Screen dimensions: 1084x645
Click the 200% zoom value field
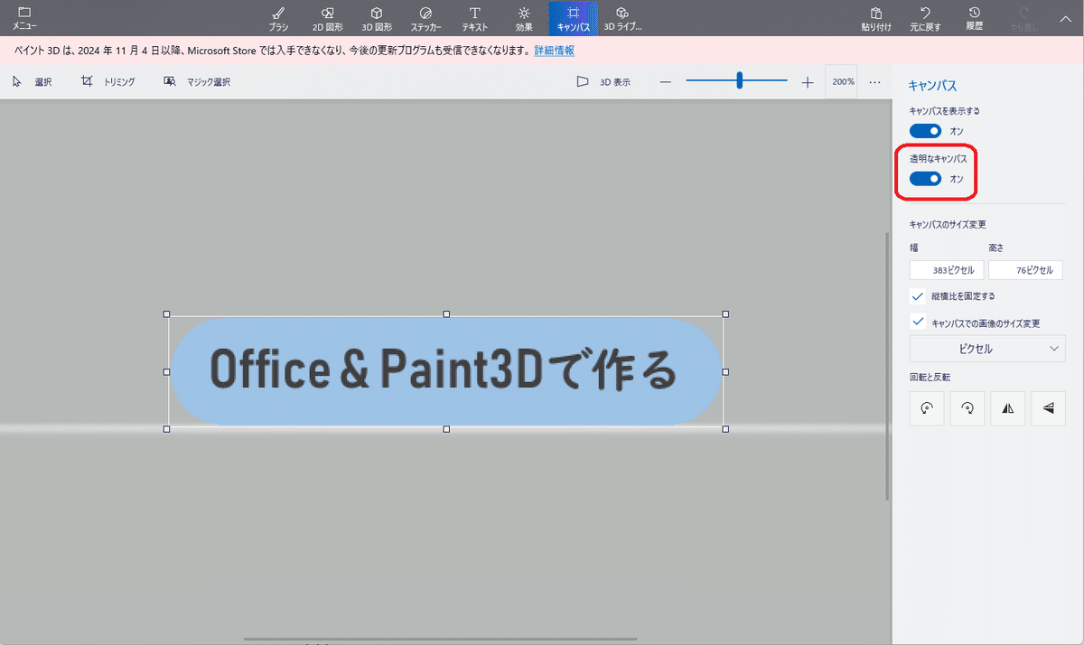click(x=844, y=81)
